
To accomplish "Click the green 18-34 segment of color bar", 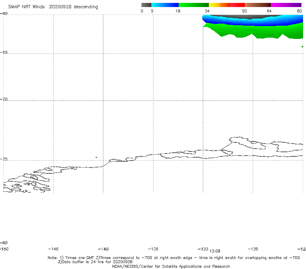I will coord(194,5).
